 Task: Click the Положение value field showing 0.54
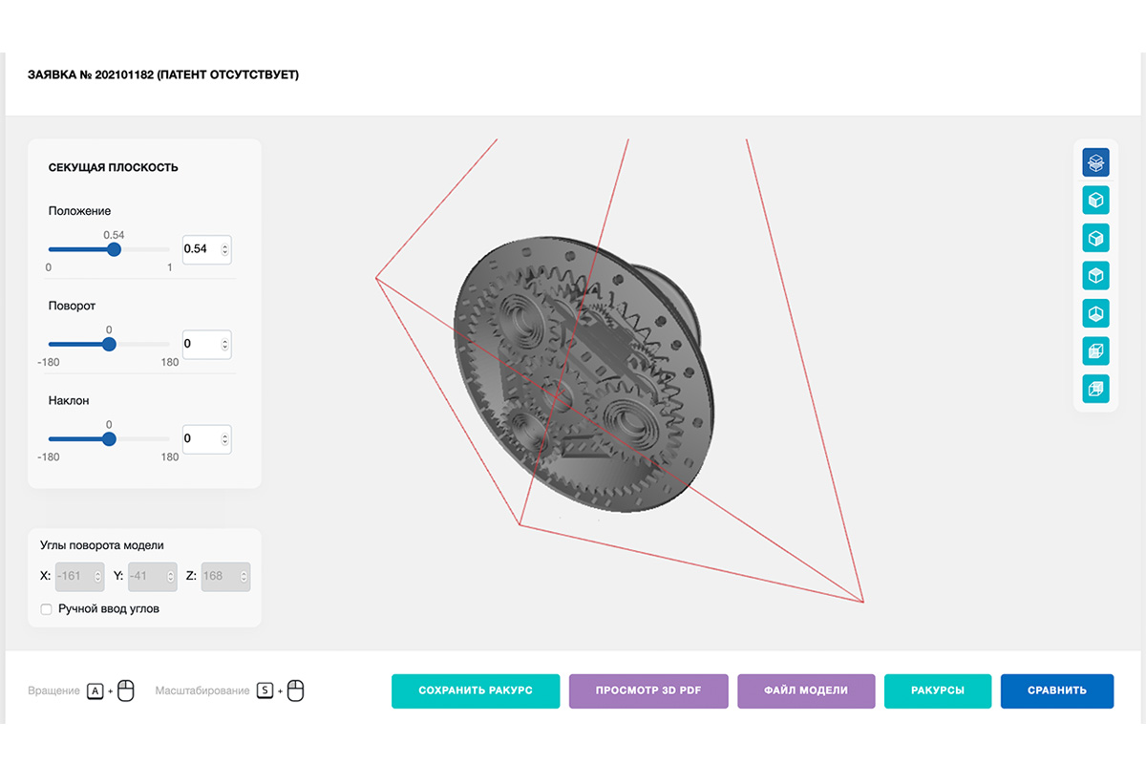pyautogui.click(x=206, y=249)
